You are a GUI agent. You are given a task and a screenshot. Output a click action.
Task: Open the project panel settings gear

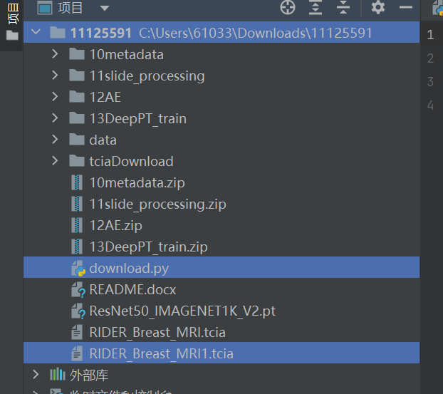(x=378, y=7)
